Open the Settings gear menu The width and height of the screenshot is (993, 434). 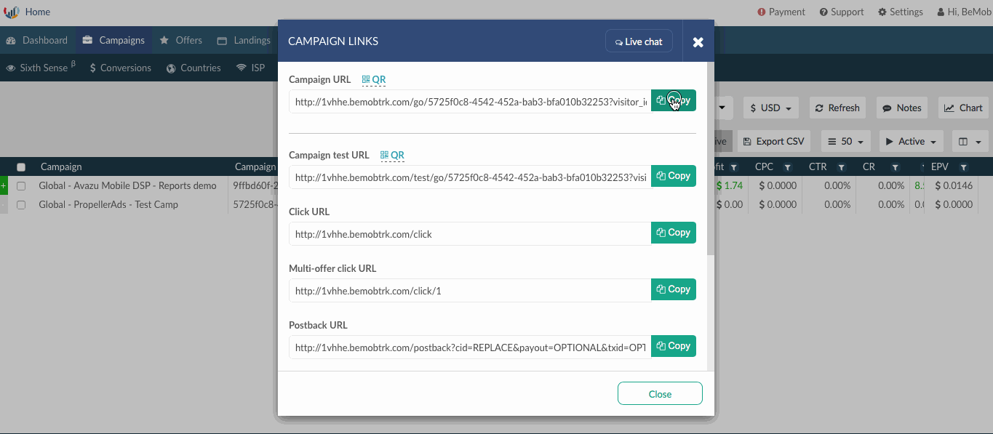(901, 12)
